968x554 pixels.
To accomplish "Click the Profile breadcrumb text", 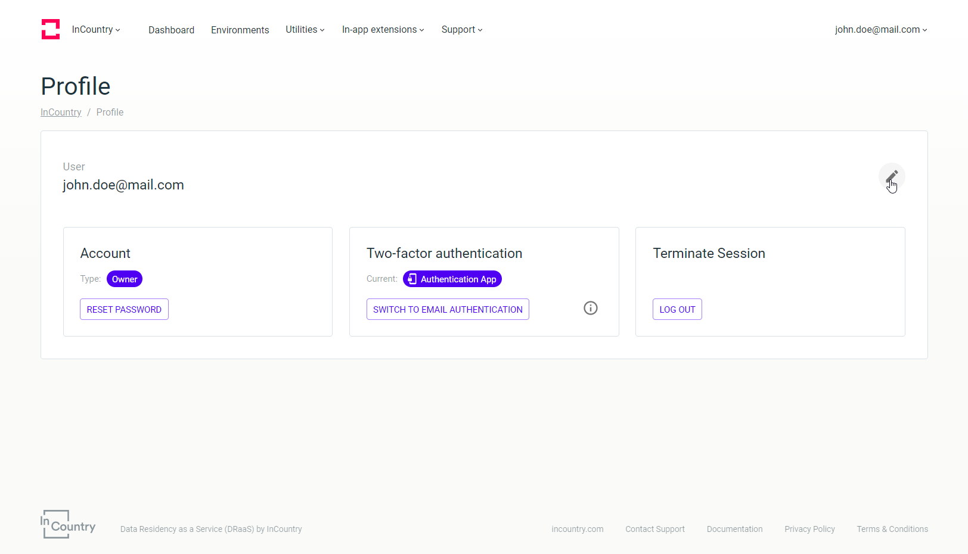I will pos(110,112).
